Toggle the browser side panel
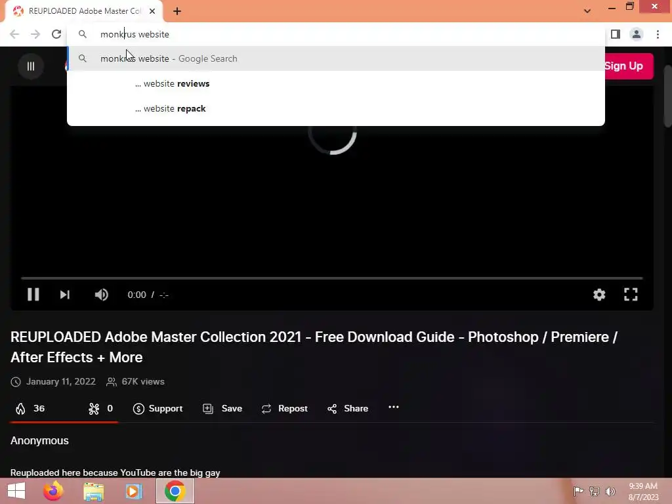Image resolution: width=672 pixels, height=504 pixels. pyautogui.click(x=616, y=34)
